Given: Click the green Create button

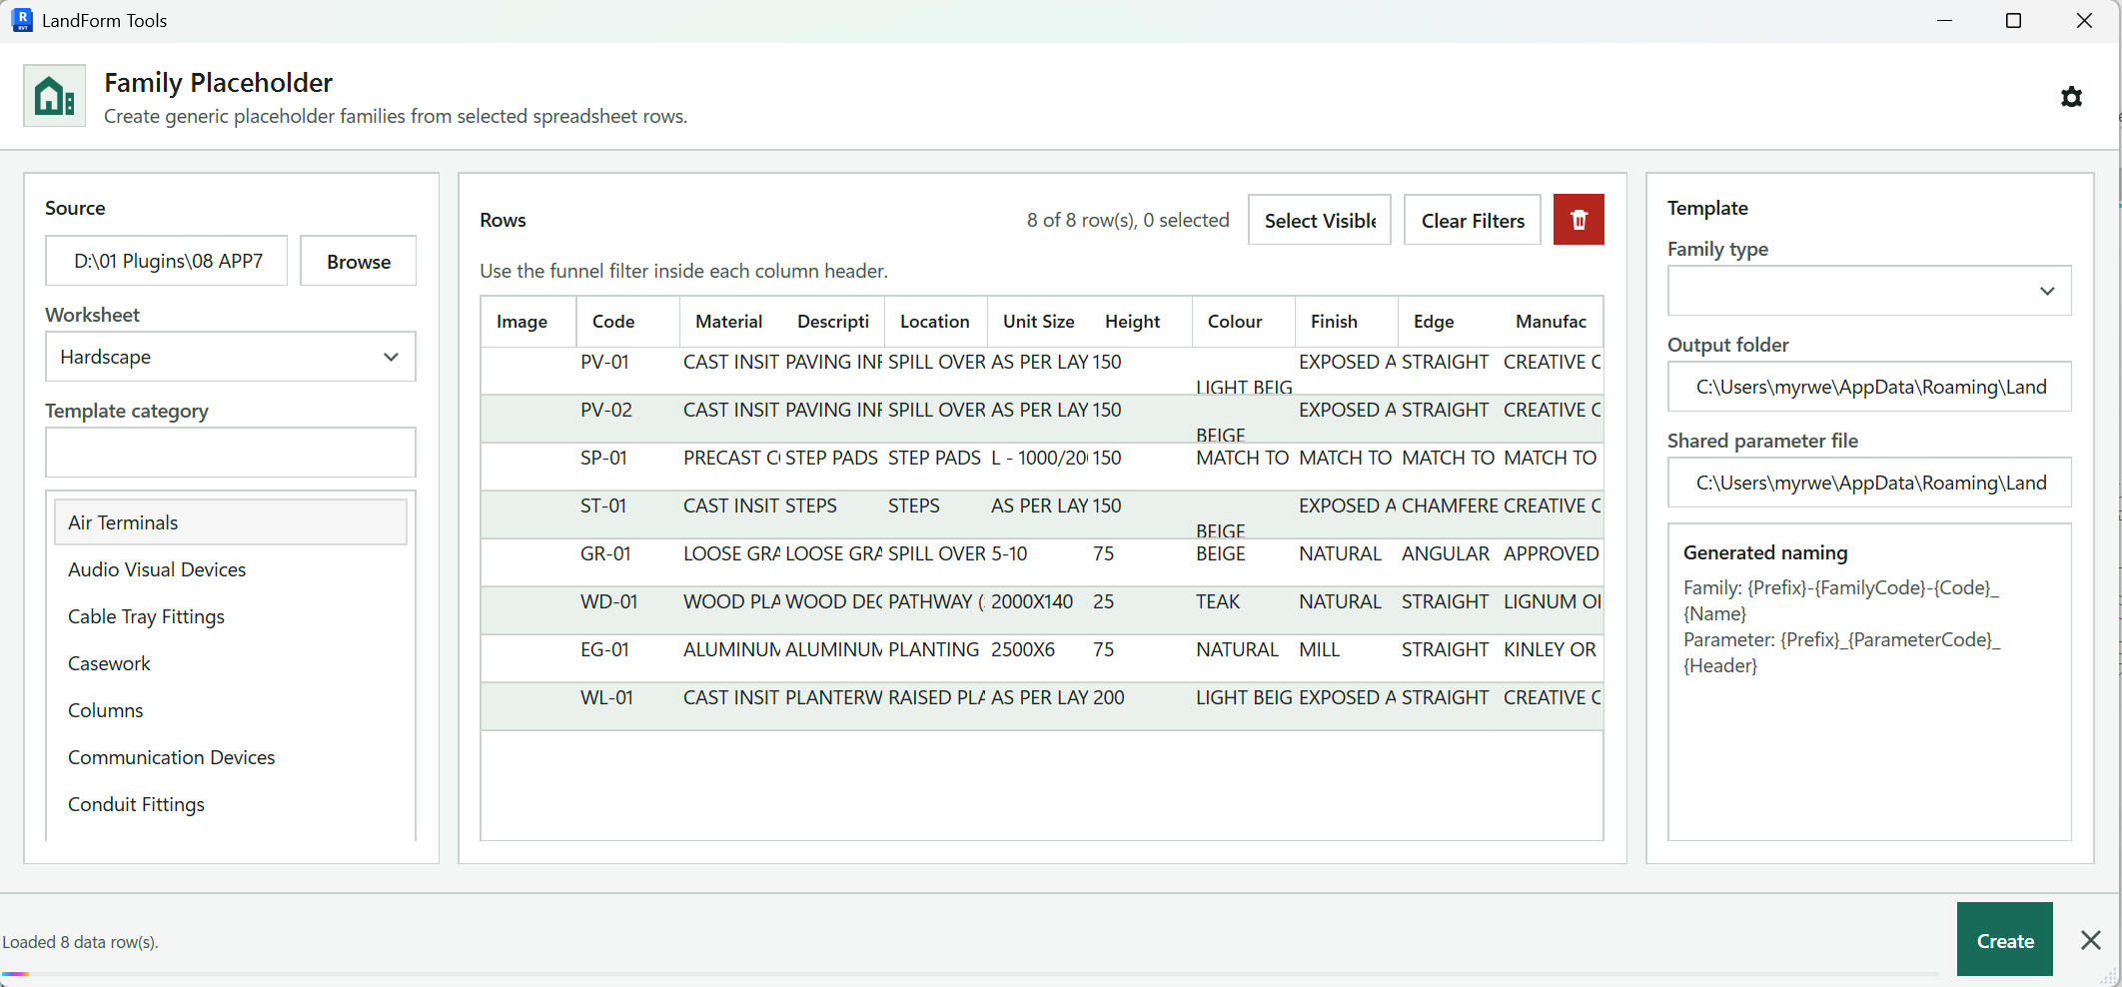Looking at the screenshot, I should (2005, 940).
